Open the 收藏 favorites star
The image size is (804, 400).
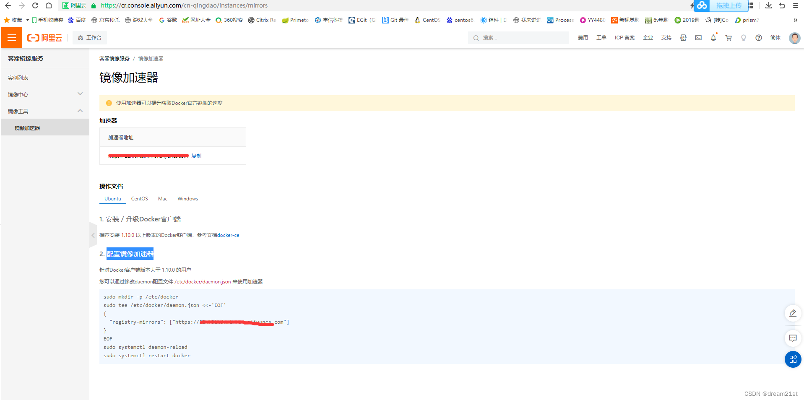click(x=13, y=20)
